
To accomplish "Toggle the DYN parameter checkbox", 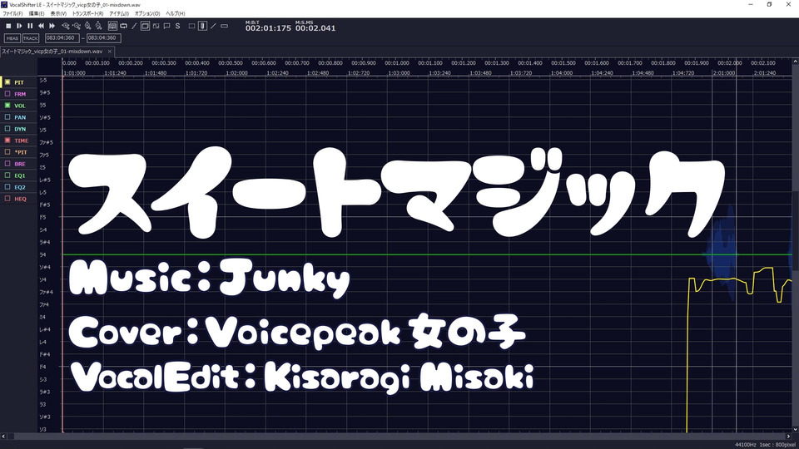I will pyautogui.click(x=7, y=129).
